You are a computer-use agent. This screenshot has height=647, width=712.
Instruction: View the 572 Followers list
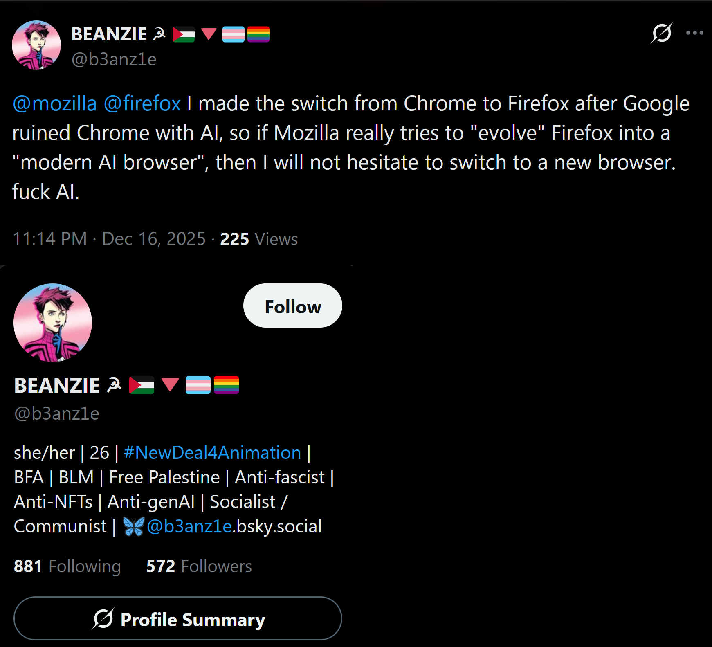tap(199, 566)
